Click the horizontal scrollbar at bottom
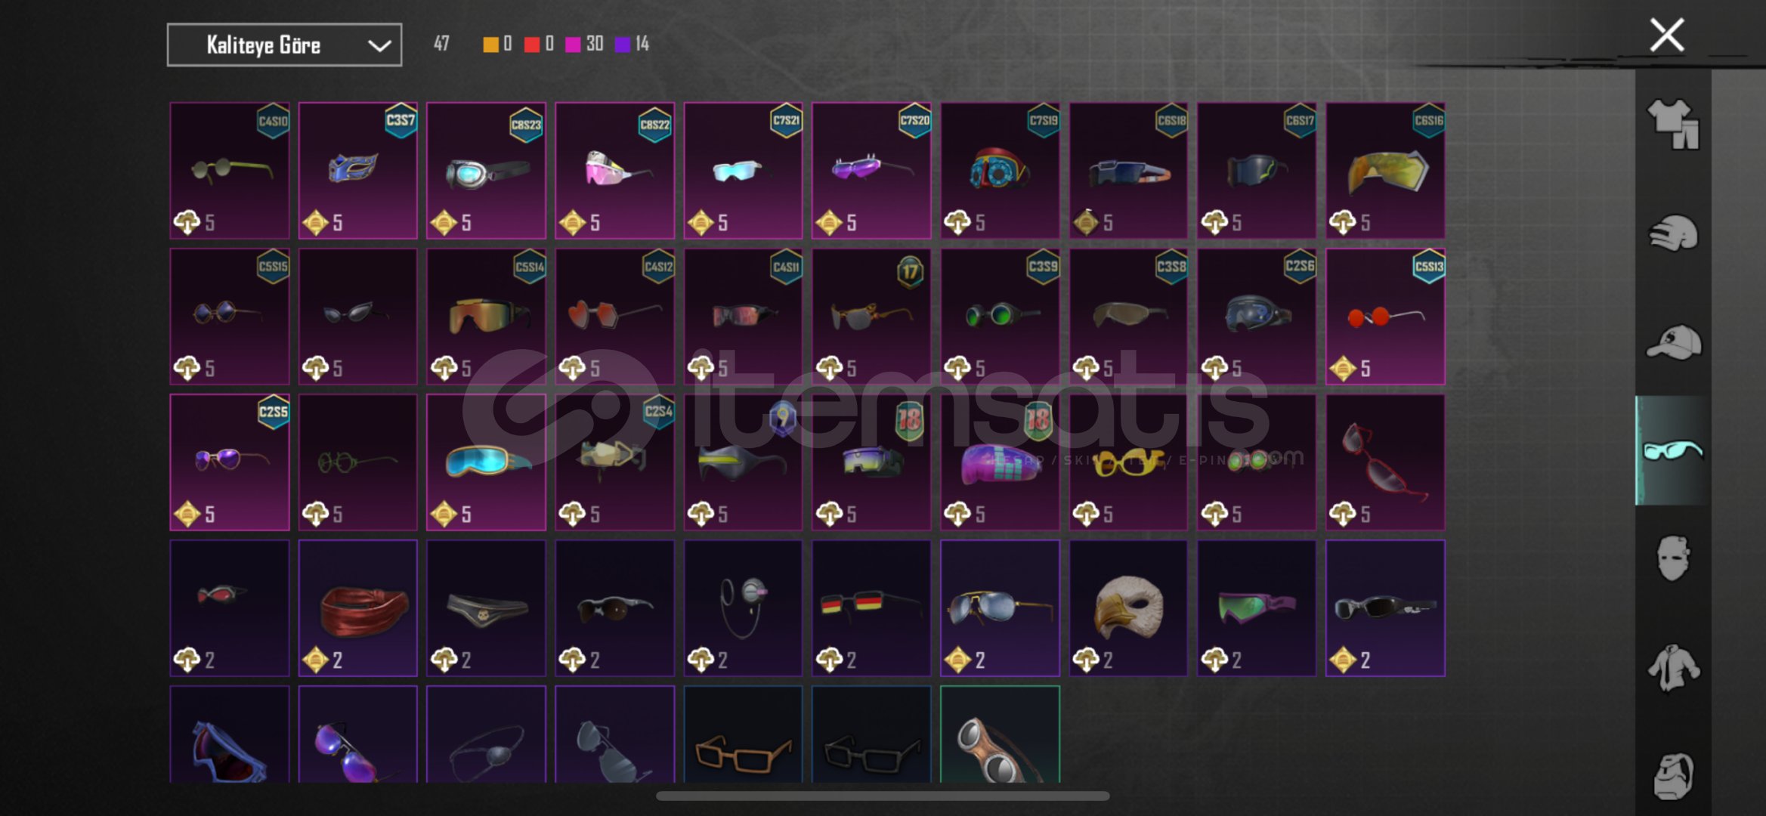The image size is (1766, 816). (x=883, y=796)
